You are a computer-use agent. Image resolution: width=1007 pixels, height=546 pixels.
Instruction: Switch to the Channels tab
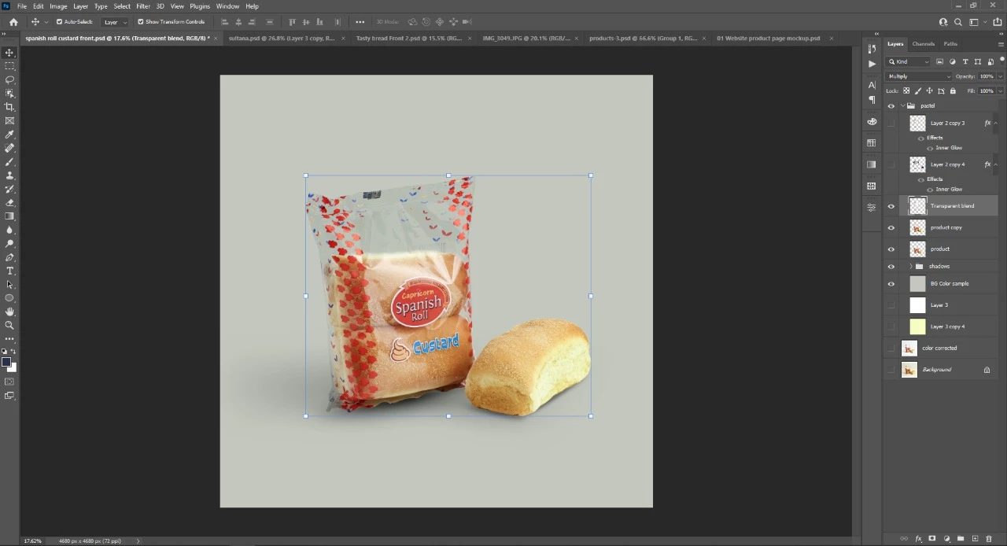tap(924, 44)
